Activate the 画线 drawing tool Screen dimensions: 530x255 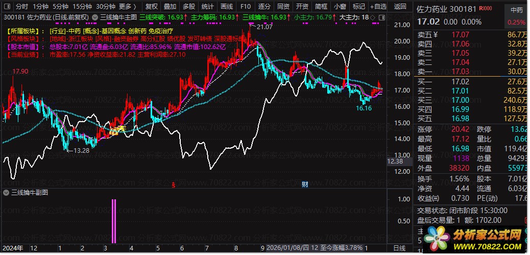(x=227, y=7)
